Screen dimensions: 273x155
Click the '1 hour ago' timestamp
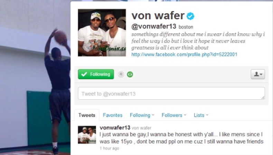coord(109,148)
